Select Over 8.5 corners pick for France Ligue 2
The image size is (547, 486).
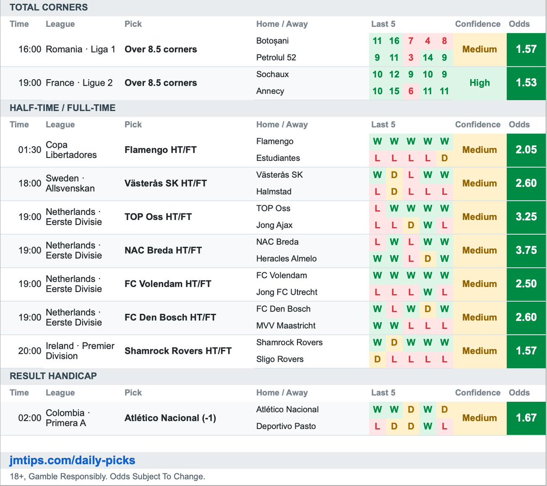point(161,83)
